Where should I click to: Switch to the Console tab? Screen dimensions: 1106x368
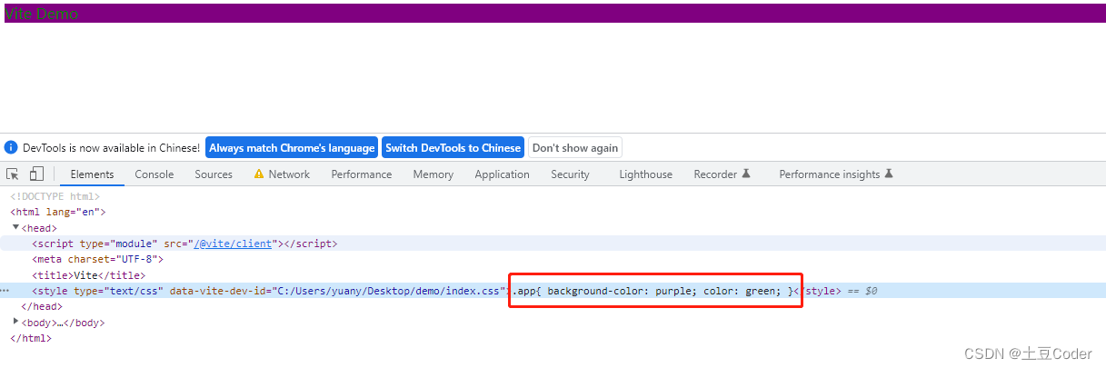pos(154,174)
